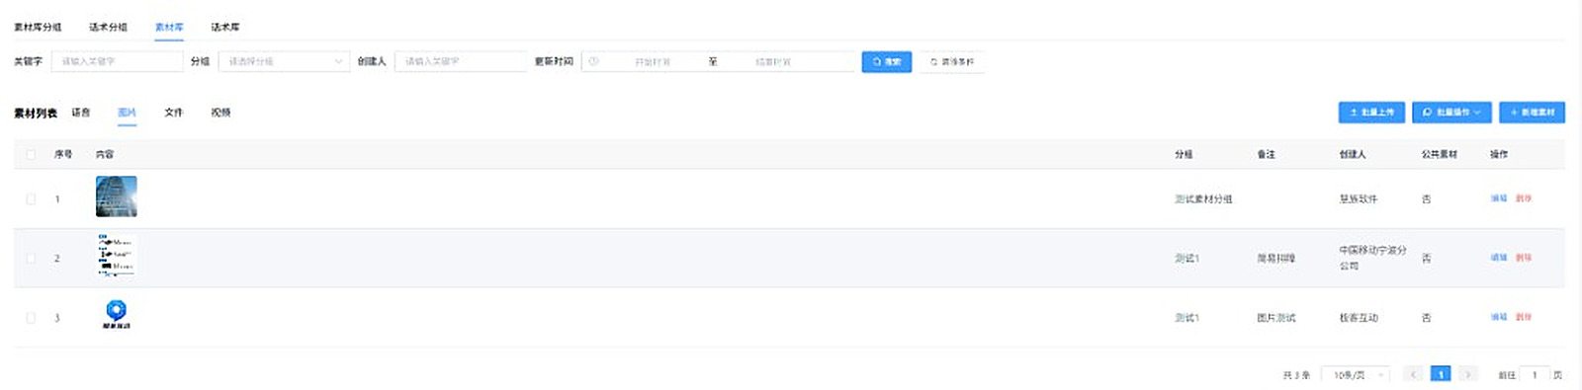Viewport: 1582px width, 390px height.
Task: Open the 视频 material tab
Action: [220, 113]
